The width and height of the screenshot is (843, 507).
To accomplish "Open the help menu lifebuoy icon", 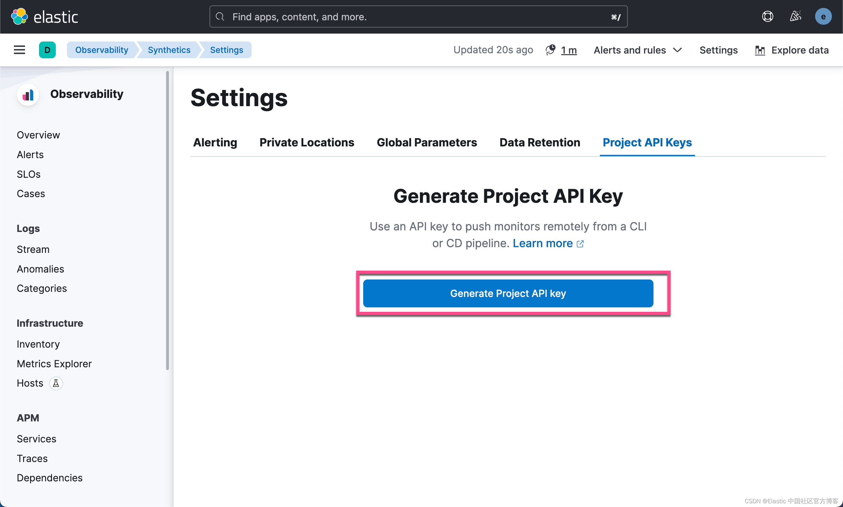I will click(768, 16).
